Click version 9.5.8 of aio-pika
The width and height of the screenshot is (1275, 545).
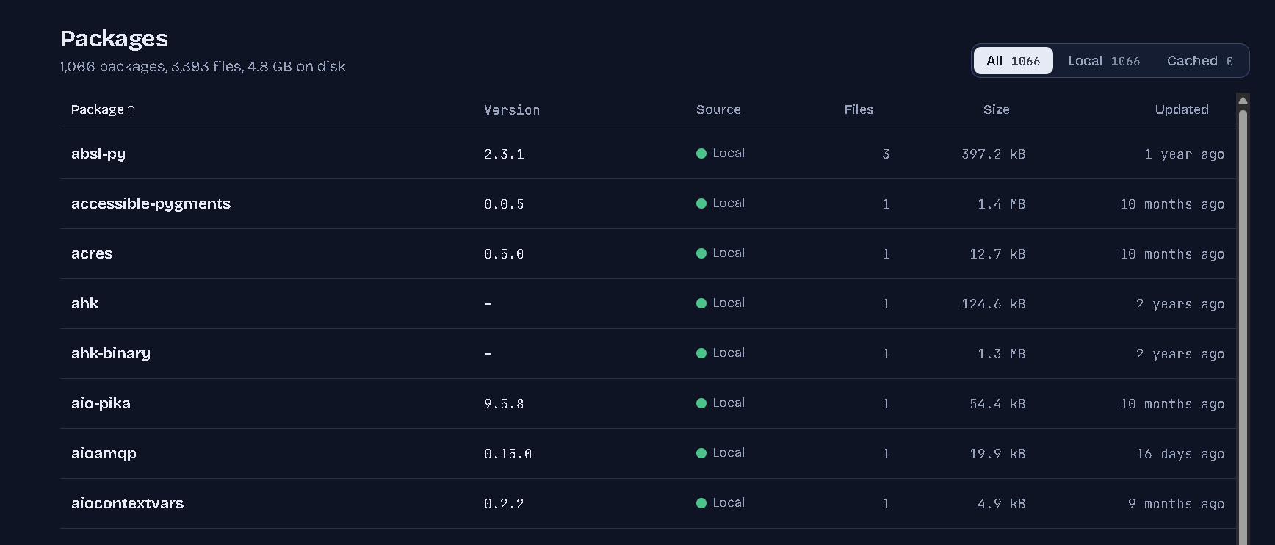pyautogui.click(x=504, y=403)
